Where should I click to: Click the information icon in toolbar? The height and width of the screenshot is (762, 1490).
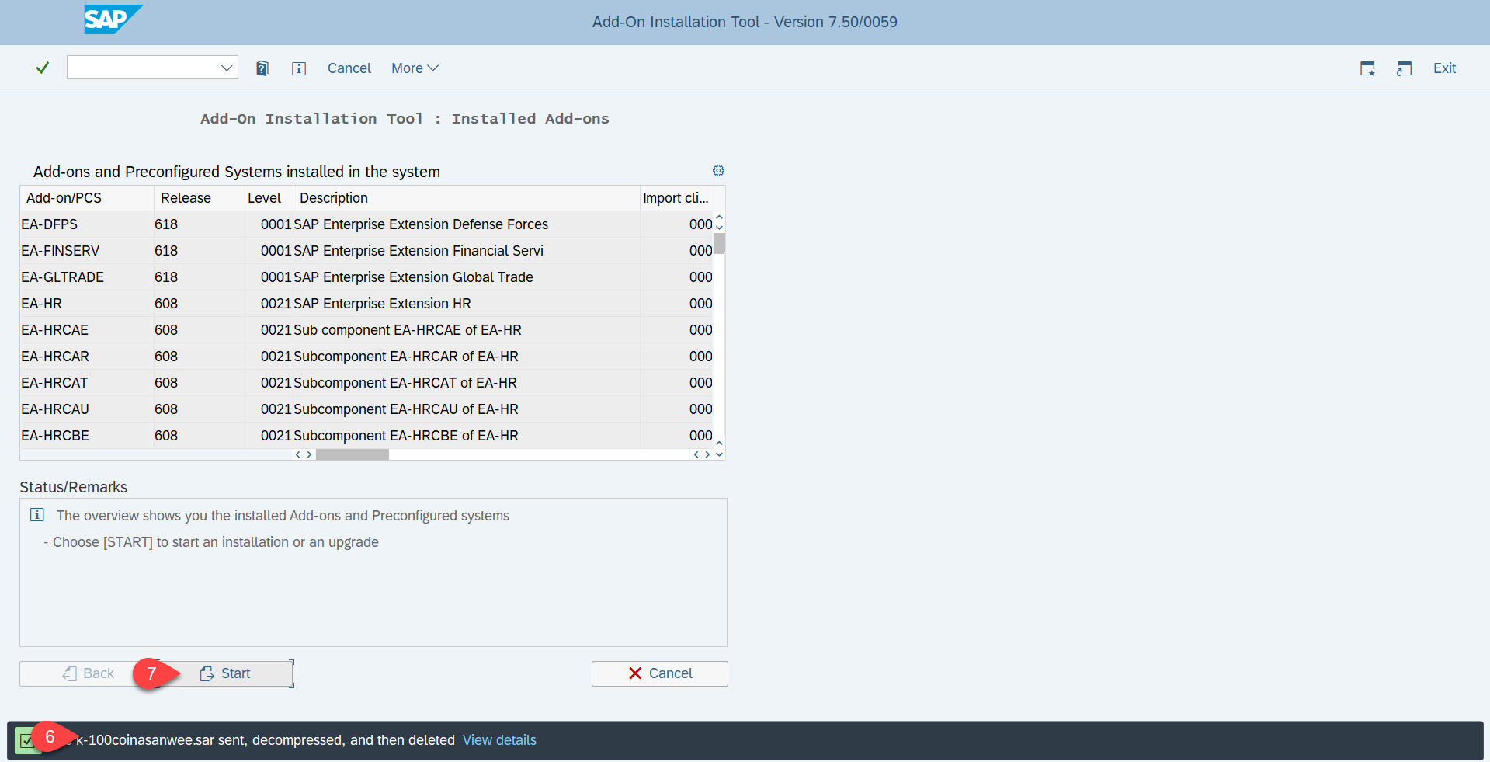point(299,68)
